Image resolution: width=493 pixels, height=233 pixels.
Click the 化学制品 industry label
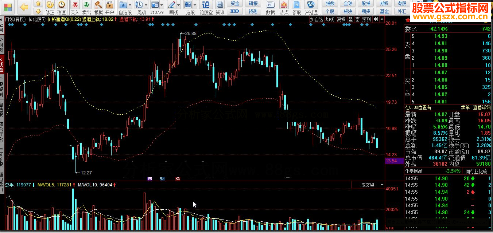(414, 171)
